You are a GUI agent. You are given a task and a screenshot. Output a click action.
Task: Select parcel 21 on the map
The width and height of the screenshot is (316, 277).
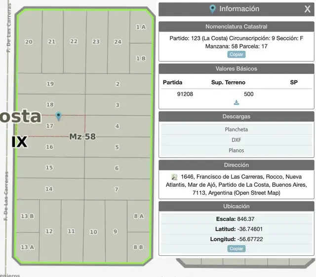point(51,41)
